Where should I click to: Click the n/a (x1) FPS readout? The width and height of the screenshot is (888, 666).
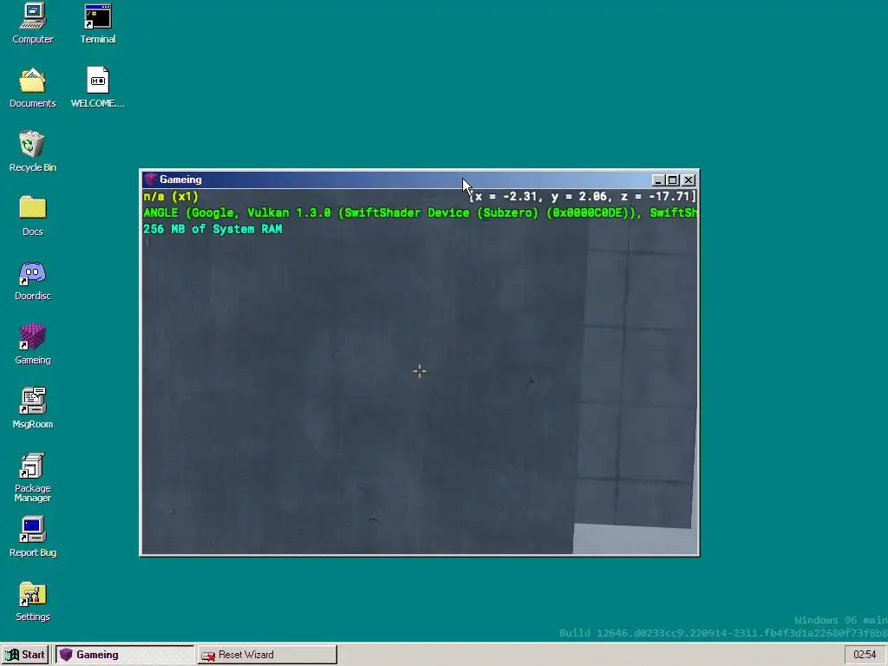pos(171,197)
